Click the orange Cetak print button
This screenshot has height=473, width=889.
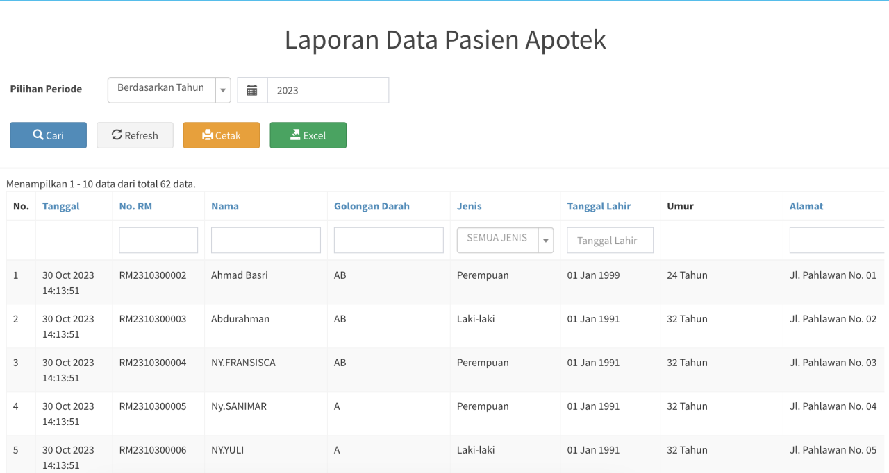tap(221, 135)
